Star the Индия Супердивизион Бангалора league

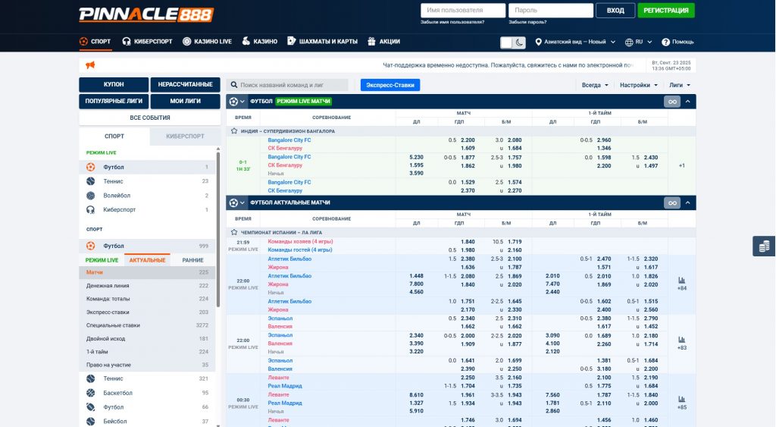point(234,131)
